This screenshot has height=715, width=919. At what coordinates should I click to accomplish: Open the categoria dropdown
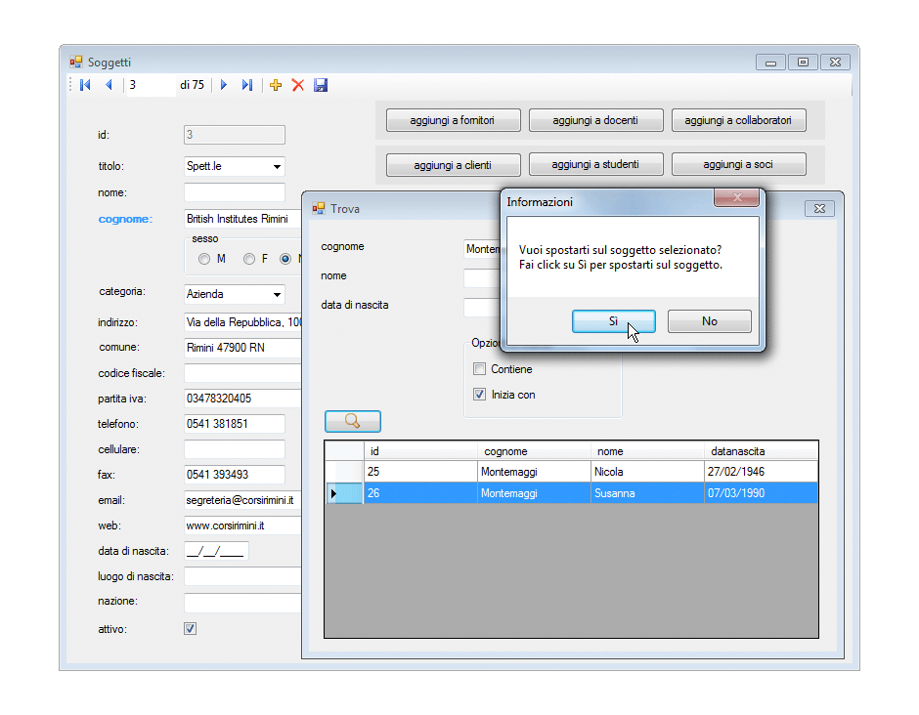coord(277,294)
